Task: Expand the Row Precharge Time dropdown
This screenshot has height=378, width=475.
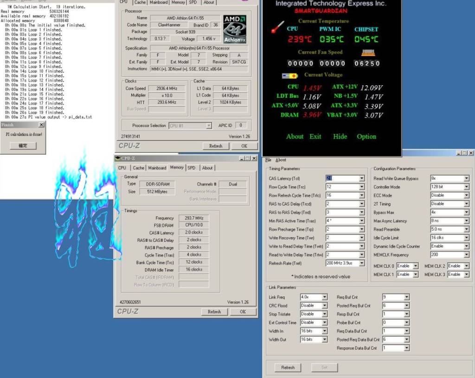Action: [x=362, y=229]
